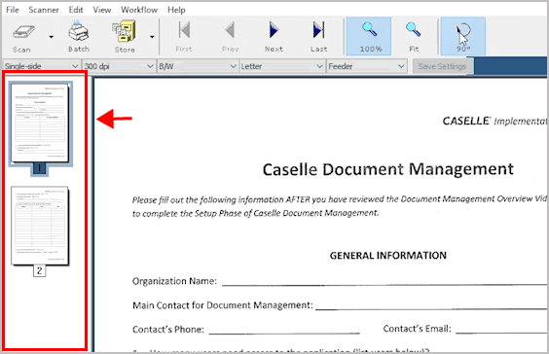The image size is (549, 354).
Task: Click the Contact's Email label
Action: tap(417, 329)
